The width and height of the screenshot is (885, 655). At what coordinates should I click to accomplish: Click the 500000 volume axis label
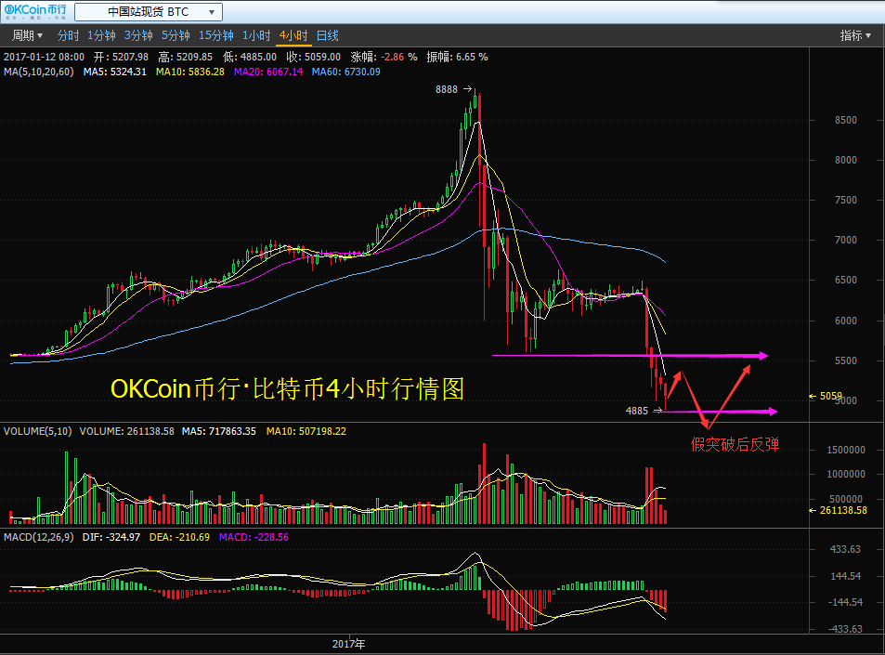[x=845, y=499]
